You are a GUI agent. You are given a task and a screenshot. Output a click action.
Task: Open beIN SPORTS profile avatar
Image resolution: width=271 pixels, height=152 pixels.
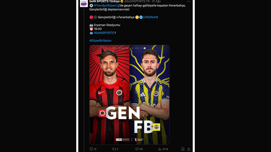tap(84, 3)
